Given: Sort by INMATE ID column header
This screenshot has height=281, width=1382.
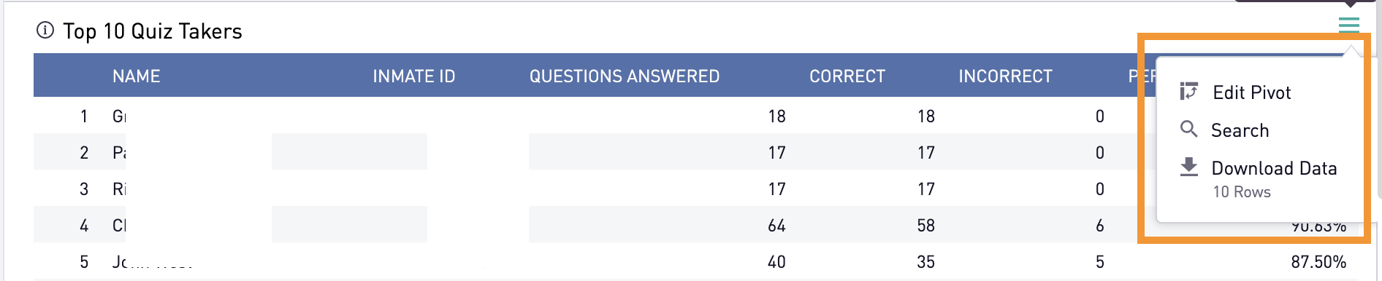Looking at the screenshot, I should coord(414,76).
